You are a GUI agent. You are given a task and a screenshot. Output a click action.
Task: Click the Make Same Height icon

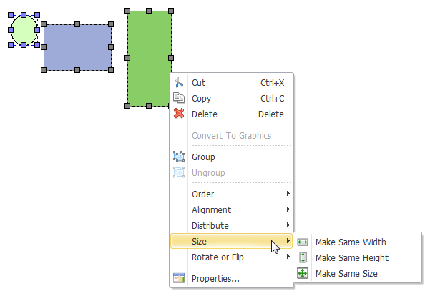tap(303, 257)
